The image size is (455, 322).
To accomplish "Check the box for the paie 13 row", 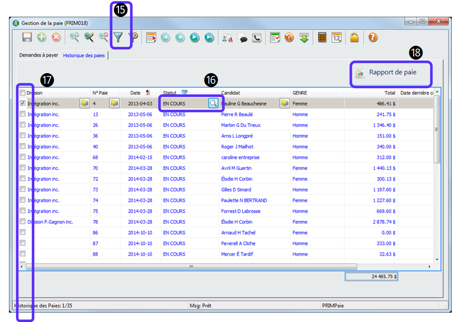I will (23, 114).
